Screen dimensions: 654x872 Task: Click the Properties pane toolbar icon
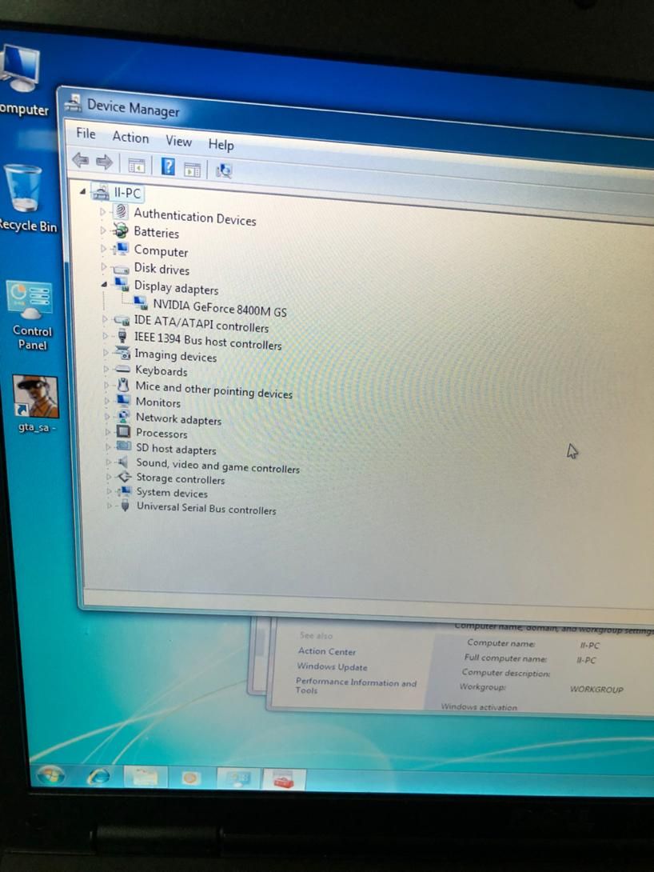click(192, 169)
